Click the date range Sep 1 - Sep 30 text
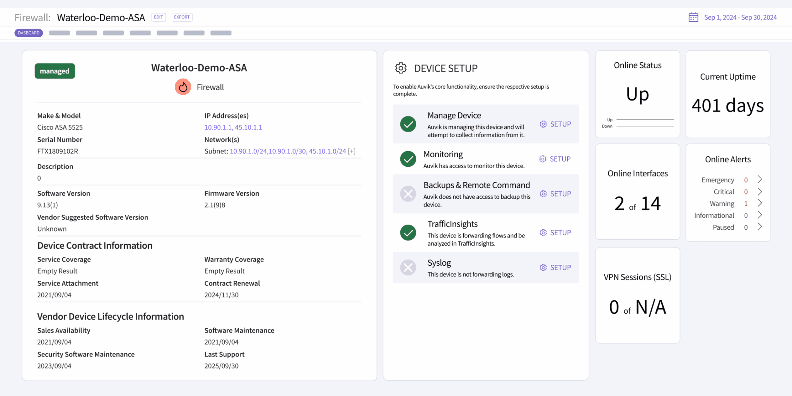The height and width of the screenshot is (396, 792). tap(740, 17)
